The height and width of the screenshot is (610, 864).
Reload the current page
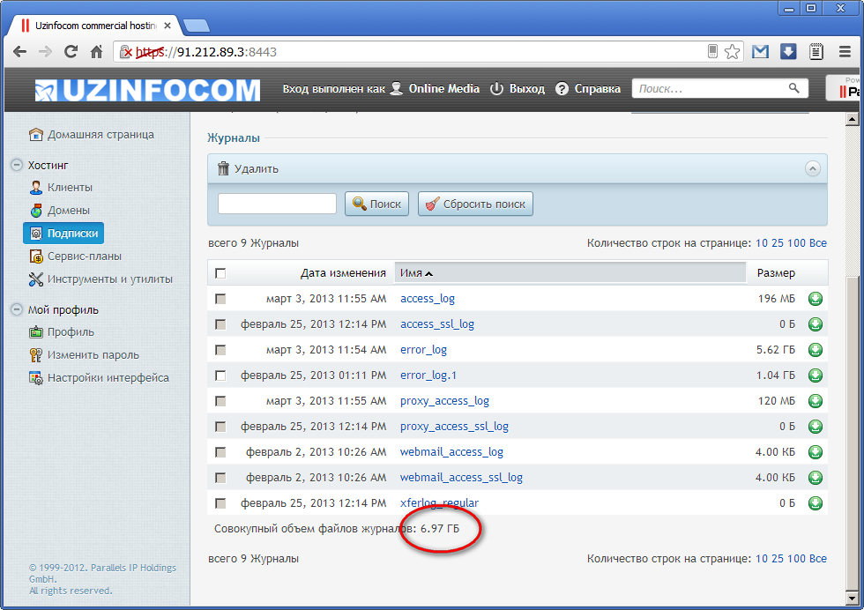71,52
